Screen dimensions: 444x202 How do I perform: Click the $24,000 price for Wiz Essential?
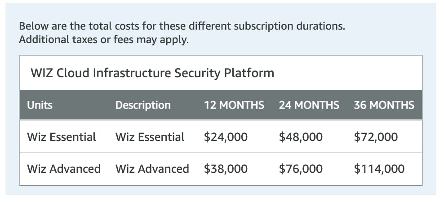point(226,137)
